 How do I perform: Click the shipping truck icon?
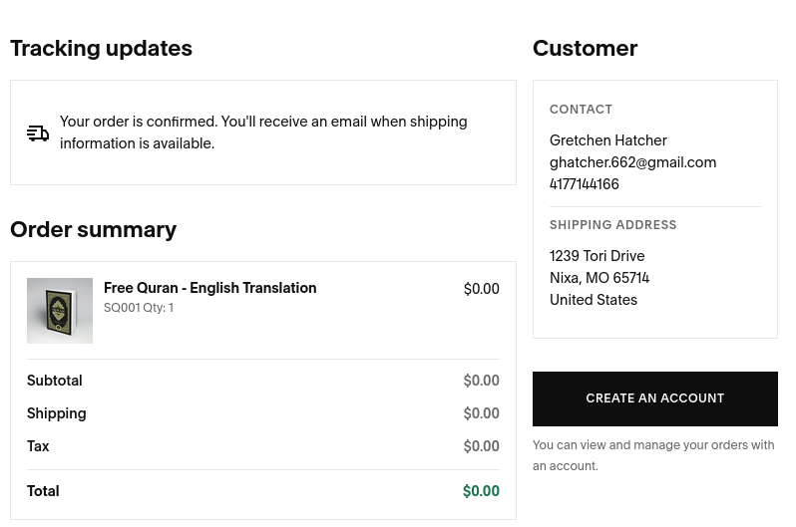(38, 133)
